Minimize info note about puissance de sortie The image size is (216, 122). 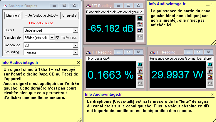[208, 5]
